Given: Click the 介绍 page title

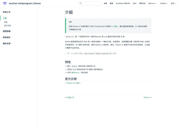Looking at the screenshot, I should tap(69, 12).
